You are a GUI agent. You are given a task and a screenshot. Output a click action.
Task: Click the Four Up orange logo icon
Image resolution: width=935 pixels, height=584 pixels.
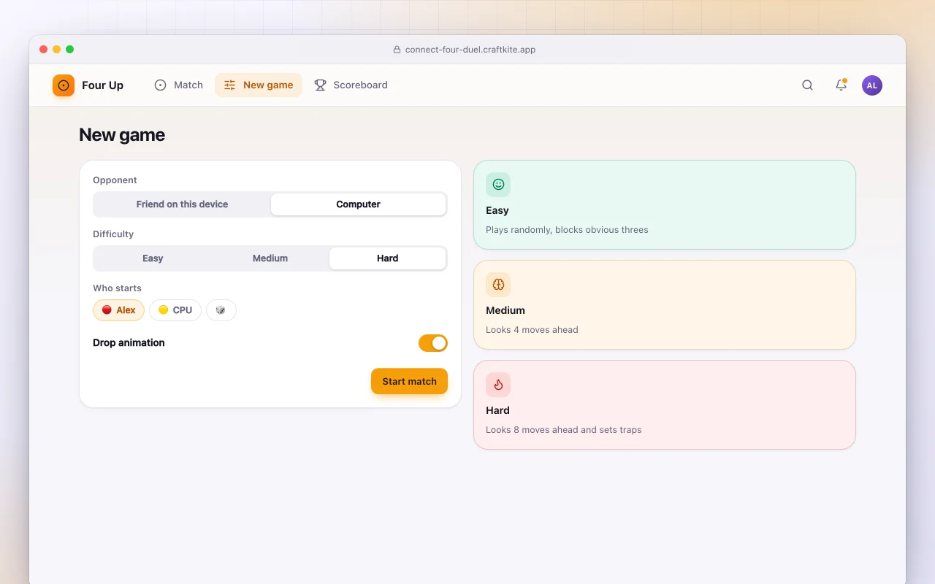pyautogui.click(x=64, y=85)
